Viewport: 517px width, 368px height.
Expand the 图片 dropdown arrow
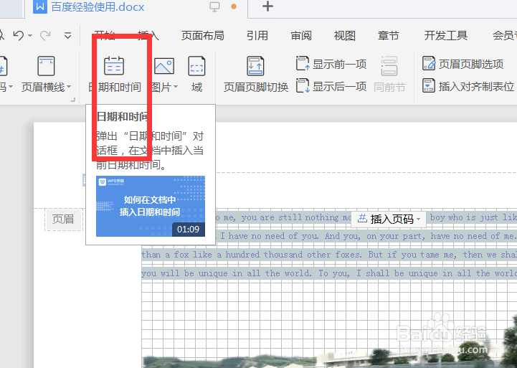tap(176, 87)
